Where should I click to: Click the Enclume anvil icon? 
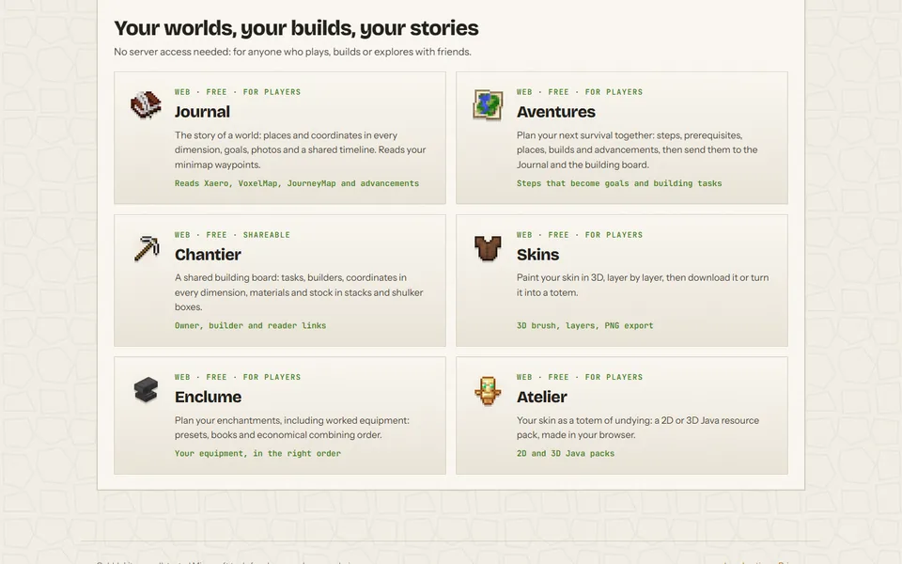point(146,389)
